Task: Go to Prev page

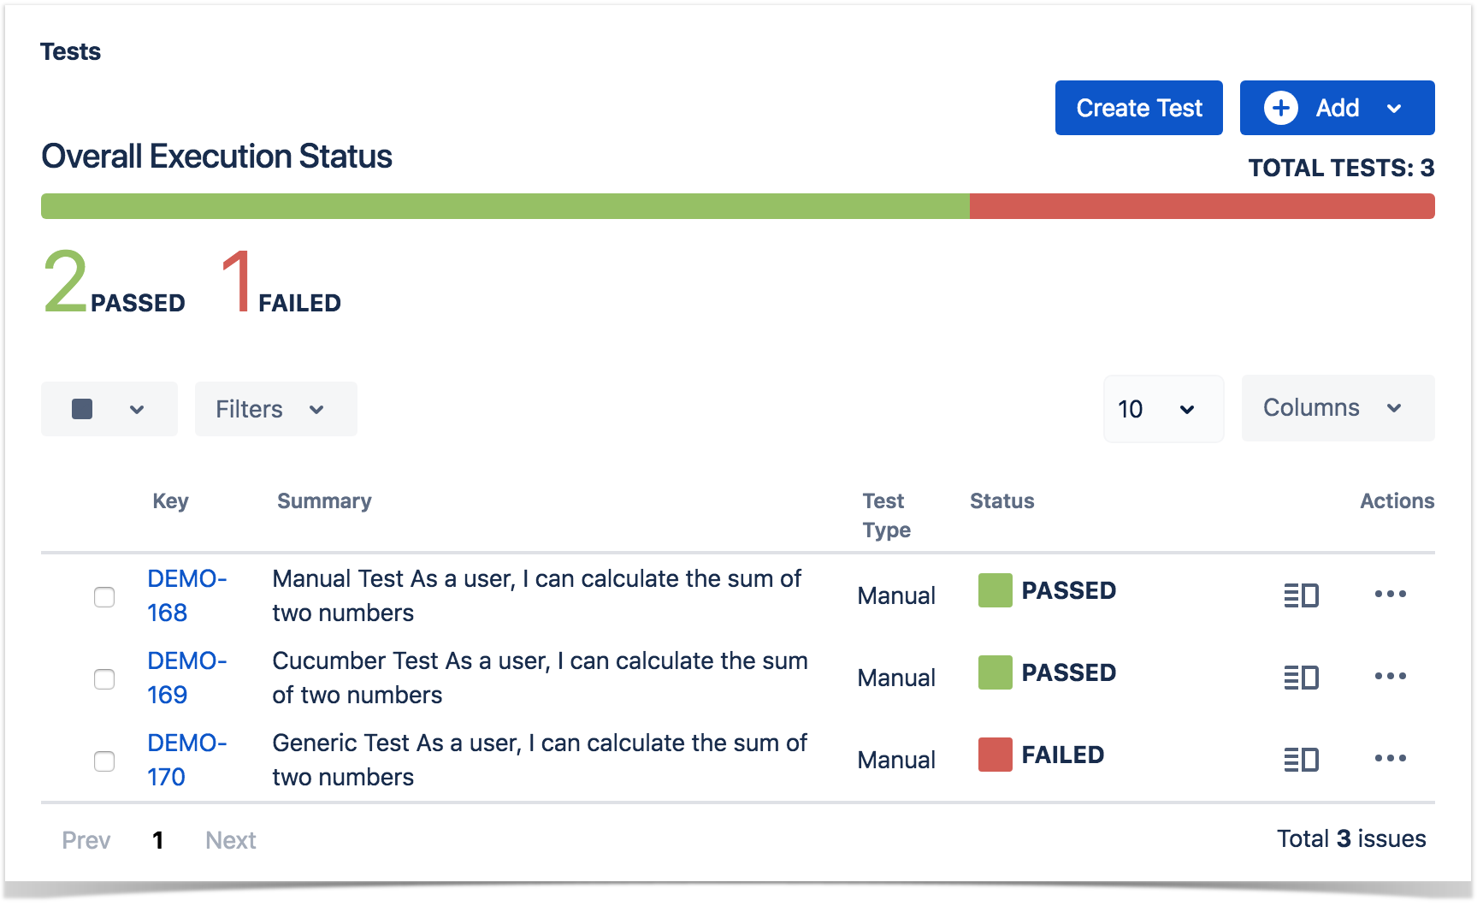Action: click(86, 840)
